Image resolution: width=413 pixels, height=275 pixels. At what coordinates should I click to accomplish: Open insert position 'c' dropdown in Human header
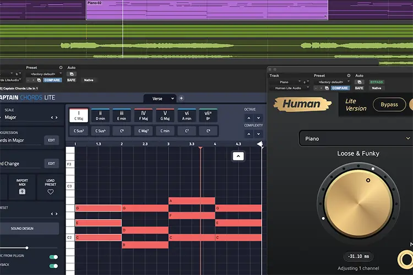pos(306,82)
